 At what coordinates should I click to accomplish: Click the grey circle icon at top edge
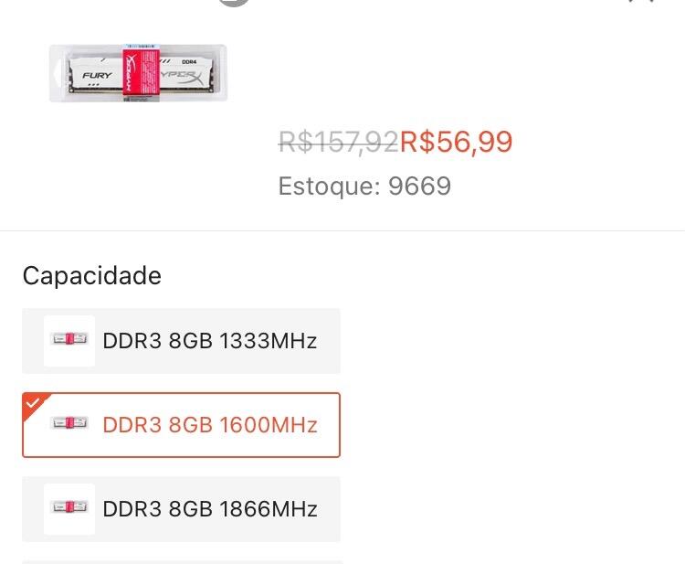(234, 3)
